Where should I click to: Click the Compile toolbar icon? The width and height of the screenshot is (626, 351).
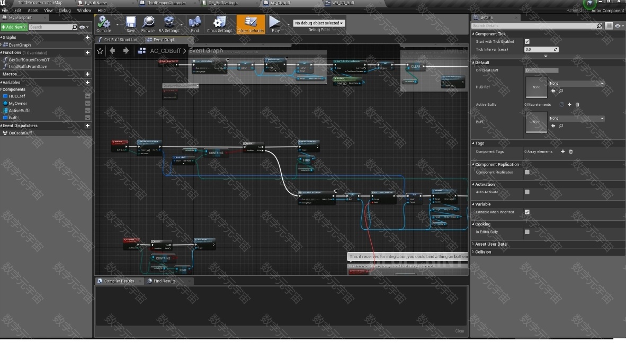tap(104, 24)
